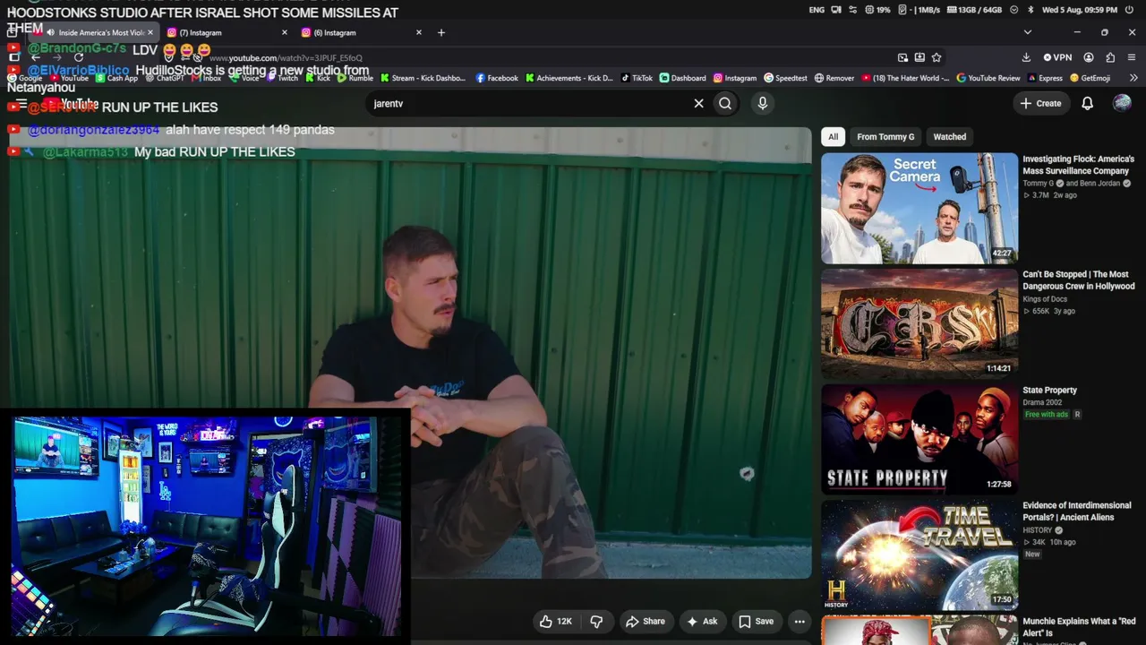Open the browser main menu

pos(1132,57)
